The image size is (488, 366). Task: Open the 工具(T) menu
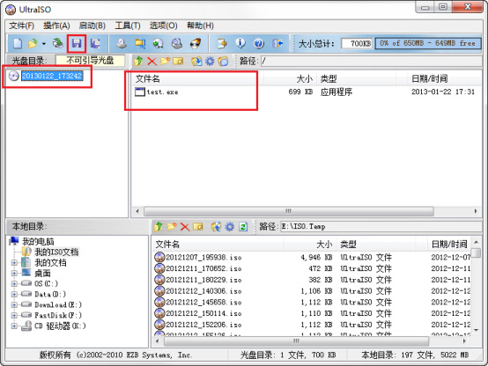[128, 26]
